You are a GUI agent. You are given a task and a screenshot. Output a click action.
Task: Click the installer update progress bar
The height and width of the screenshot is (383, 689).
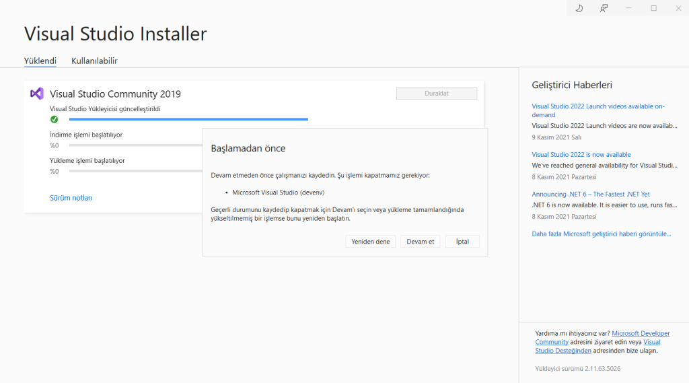[x=188, y=119]
